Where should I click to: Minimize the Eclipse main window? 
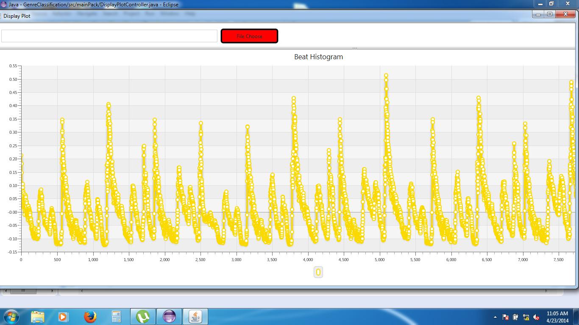coord(540,3)
